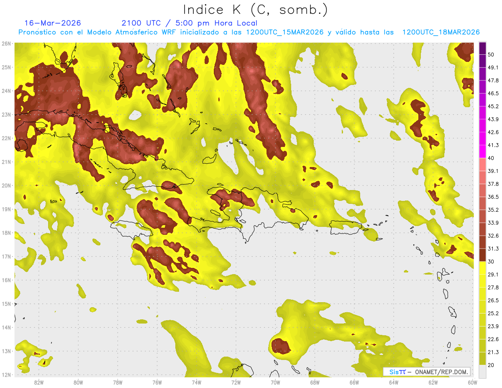Select the 22.6 legend label
Viewport: 502px width, 388px height.
pos(493,340)
